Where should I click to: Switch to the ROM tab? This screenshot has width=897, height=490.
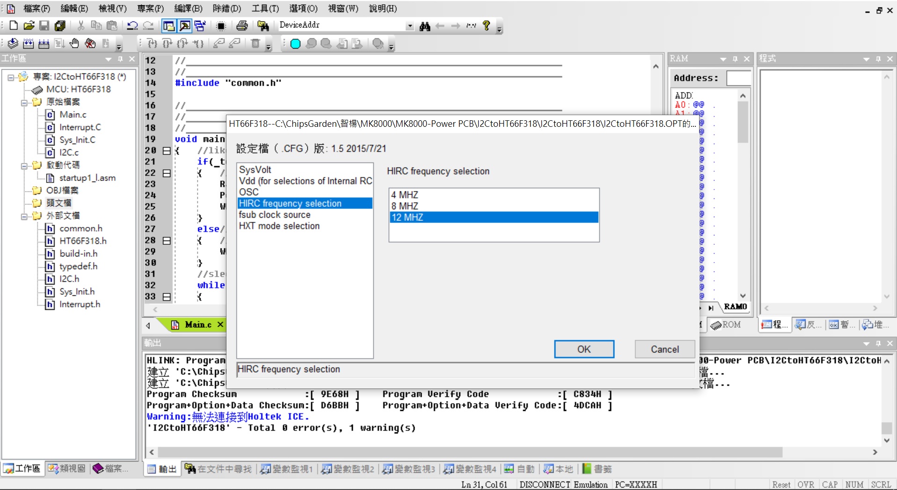[726, 325]
